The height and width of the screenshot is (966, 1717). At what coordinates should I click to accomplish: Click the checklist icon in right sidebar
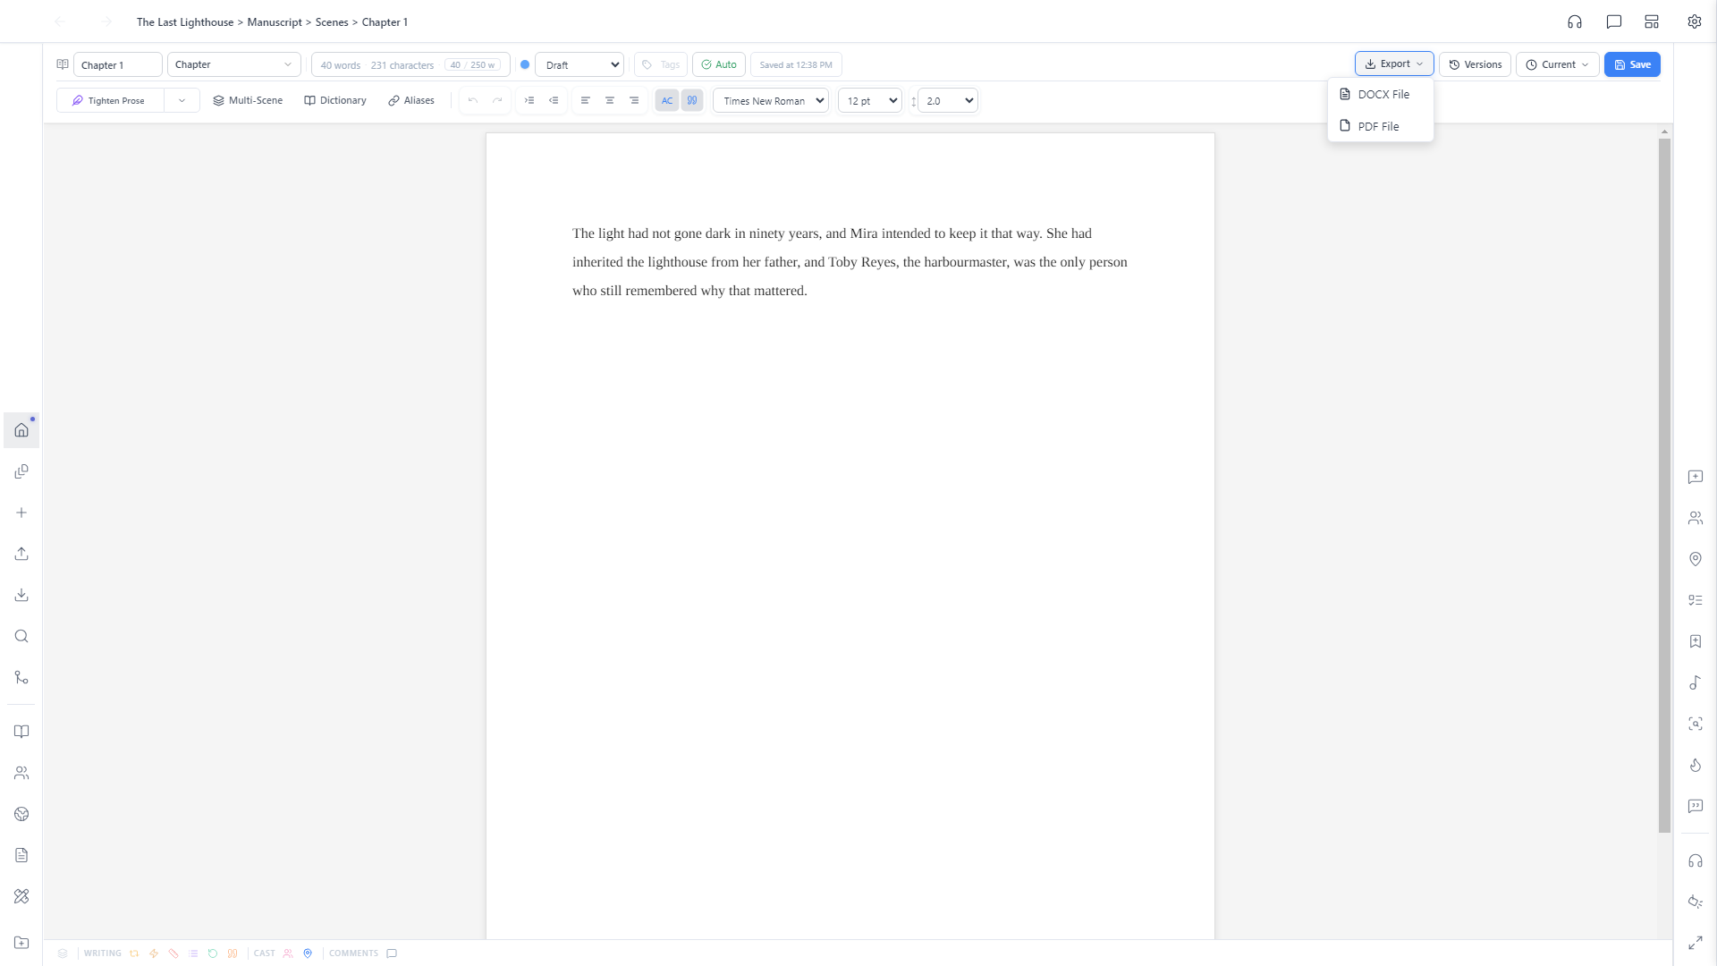(1696, 600)
